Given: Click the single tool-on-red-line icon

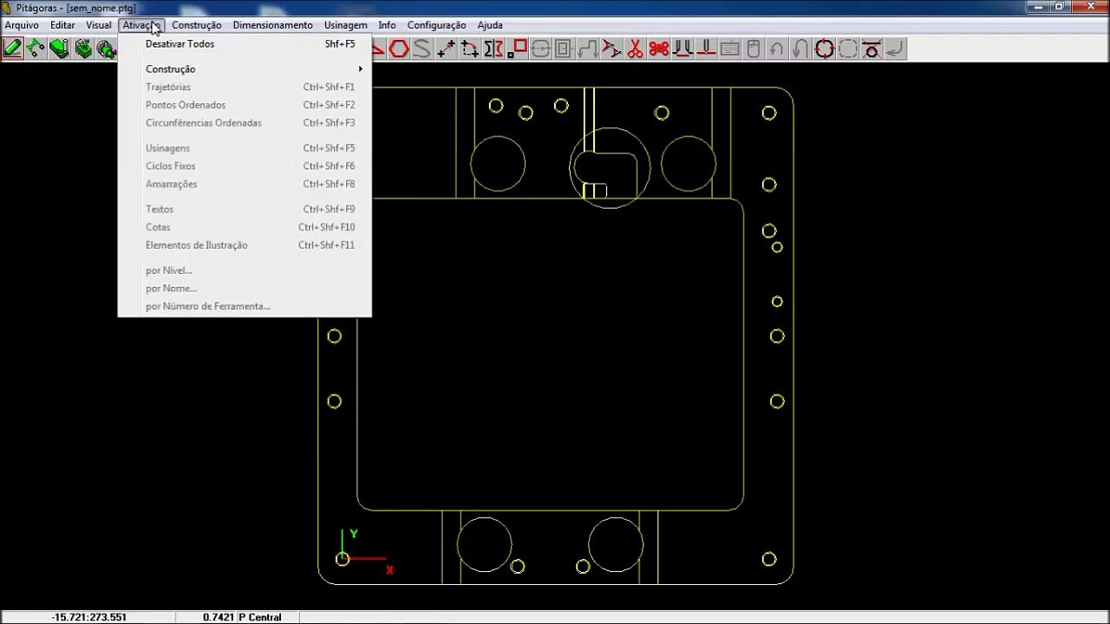Looking at the screenshot, I should 706,49.
